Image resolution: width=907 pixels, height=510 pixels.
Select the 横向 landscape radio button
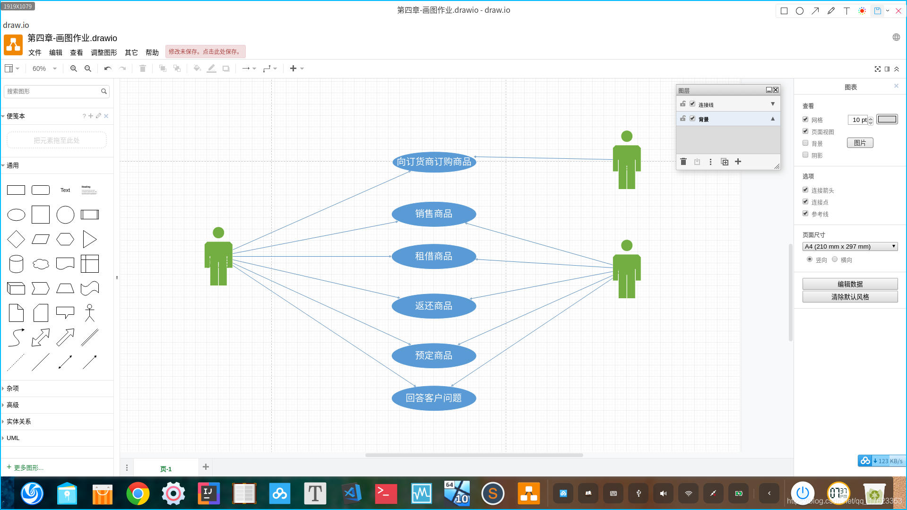click(835, 259)
